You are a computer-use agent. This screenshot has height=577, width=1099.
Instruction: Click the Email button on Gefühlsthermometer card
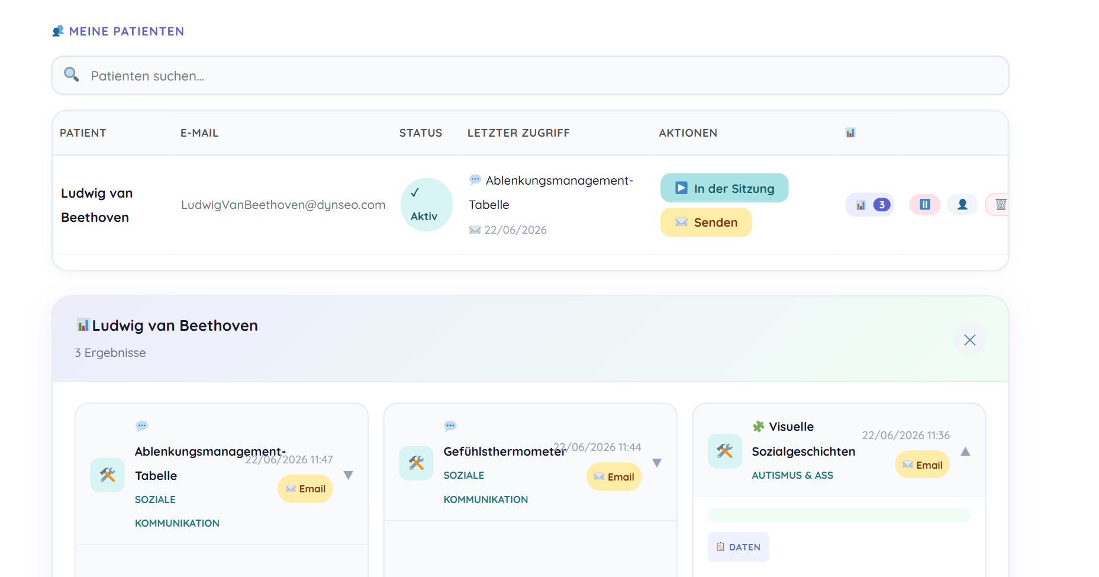tap(614, 477)
